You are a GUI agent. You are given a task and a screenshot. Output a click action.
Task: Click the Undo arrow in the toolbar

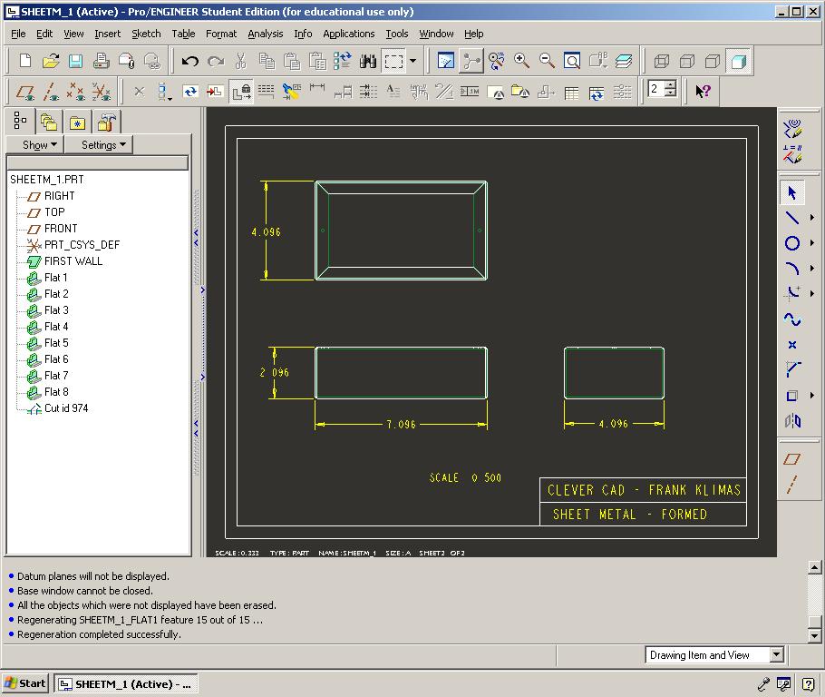pos(189,62)
